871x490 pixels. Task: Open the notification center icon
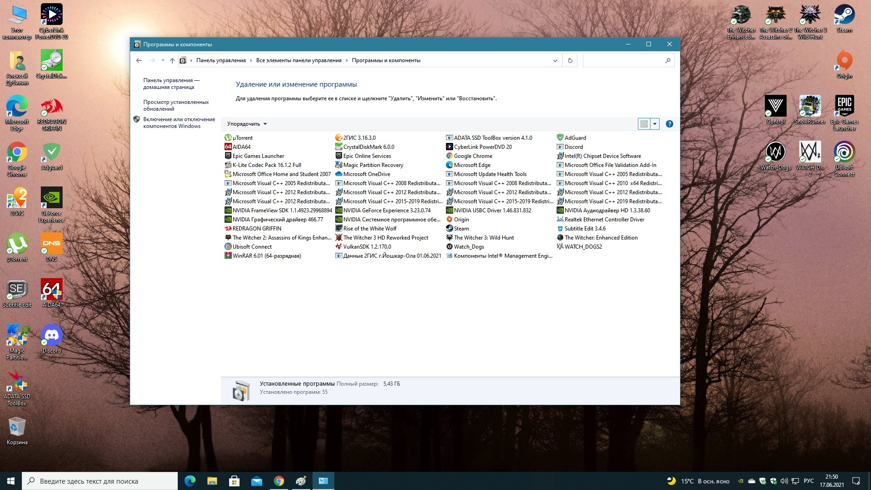tap(856, 481)
